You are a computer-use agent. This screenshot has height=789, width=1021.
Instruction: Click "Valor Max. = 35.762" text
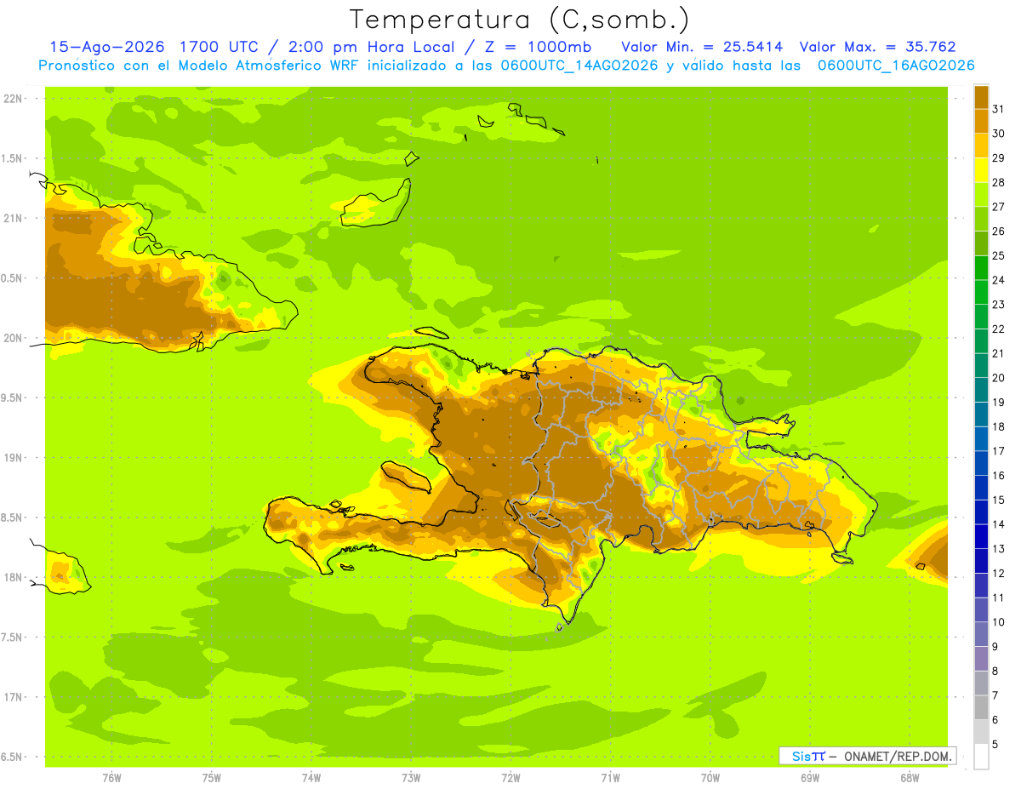878,47
